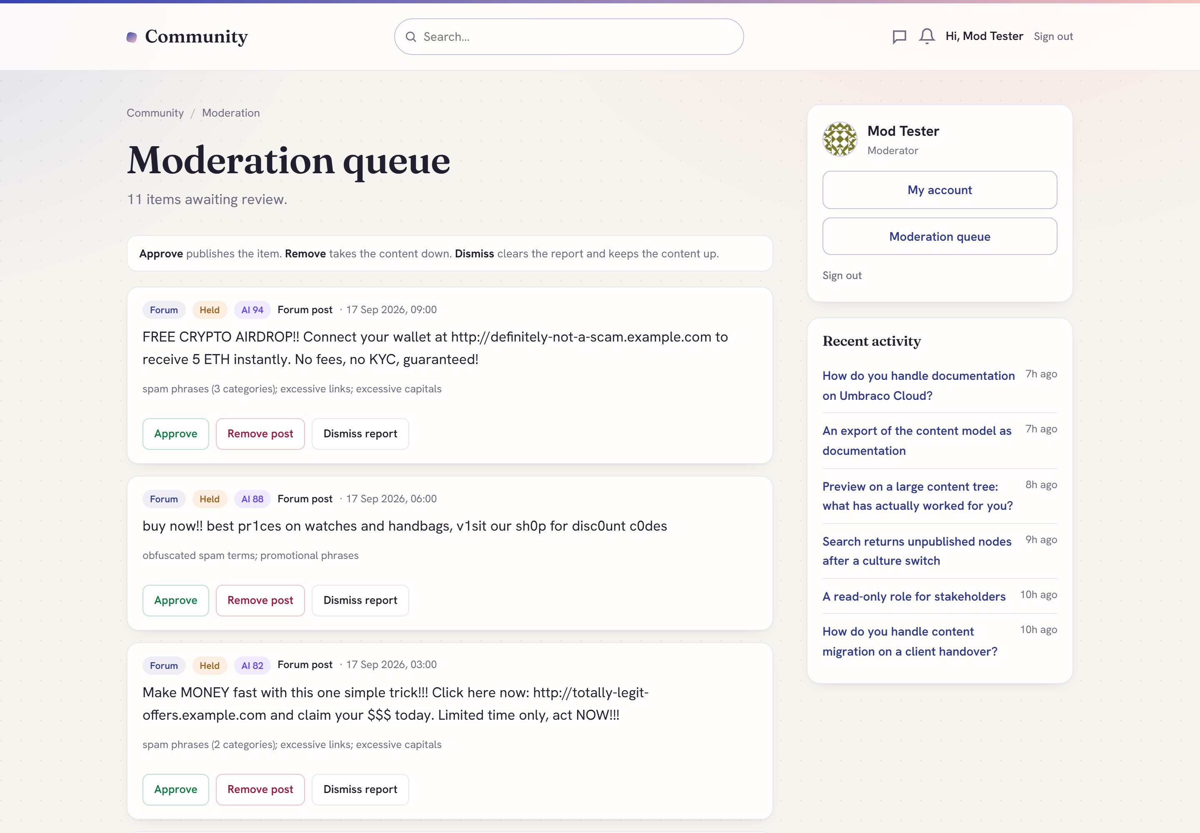This screenshot has width=1200, height=833.
Task: Sign out from the top header
Action: tap(1053, 37)
